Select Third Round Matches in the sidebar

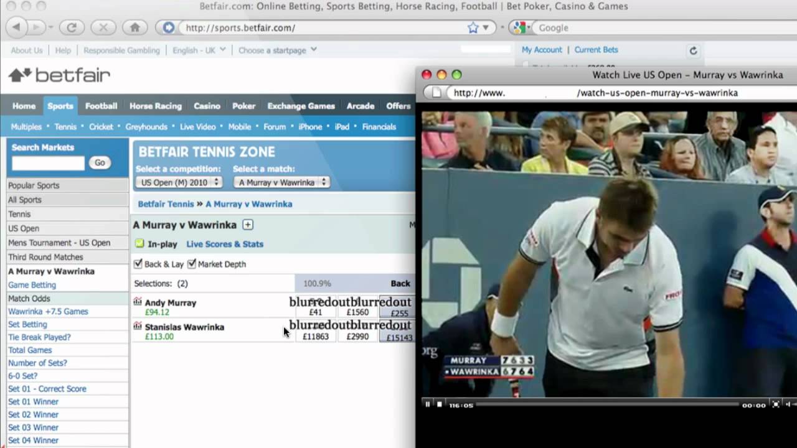(67, 257)
